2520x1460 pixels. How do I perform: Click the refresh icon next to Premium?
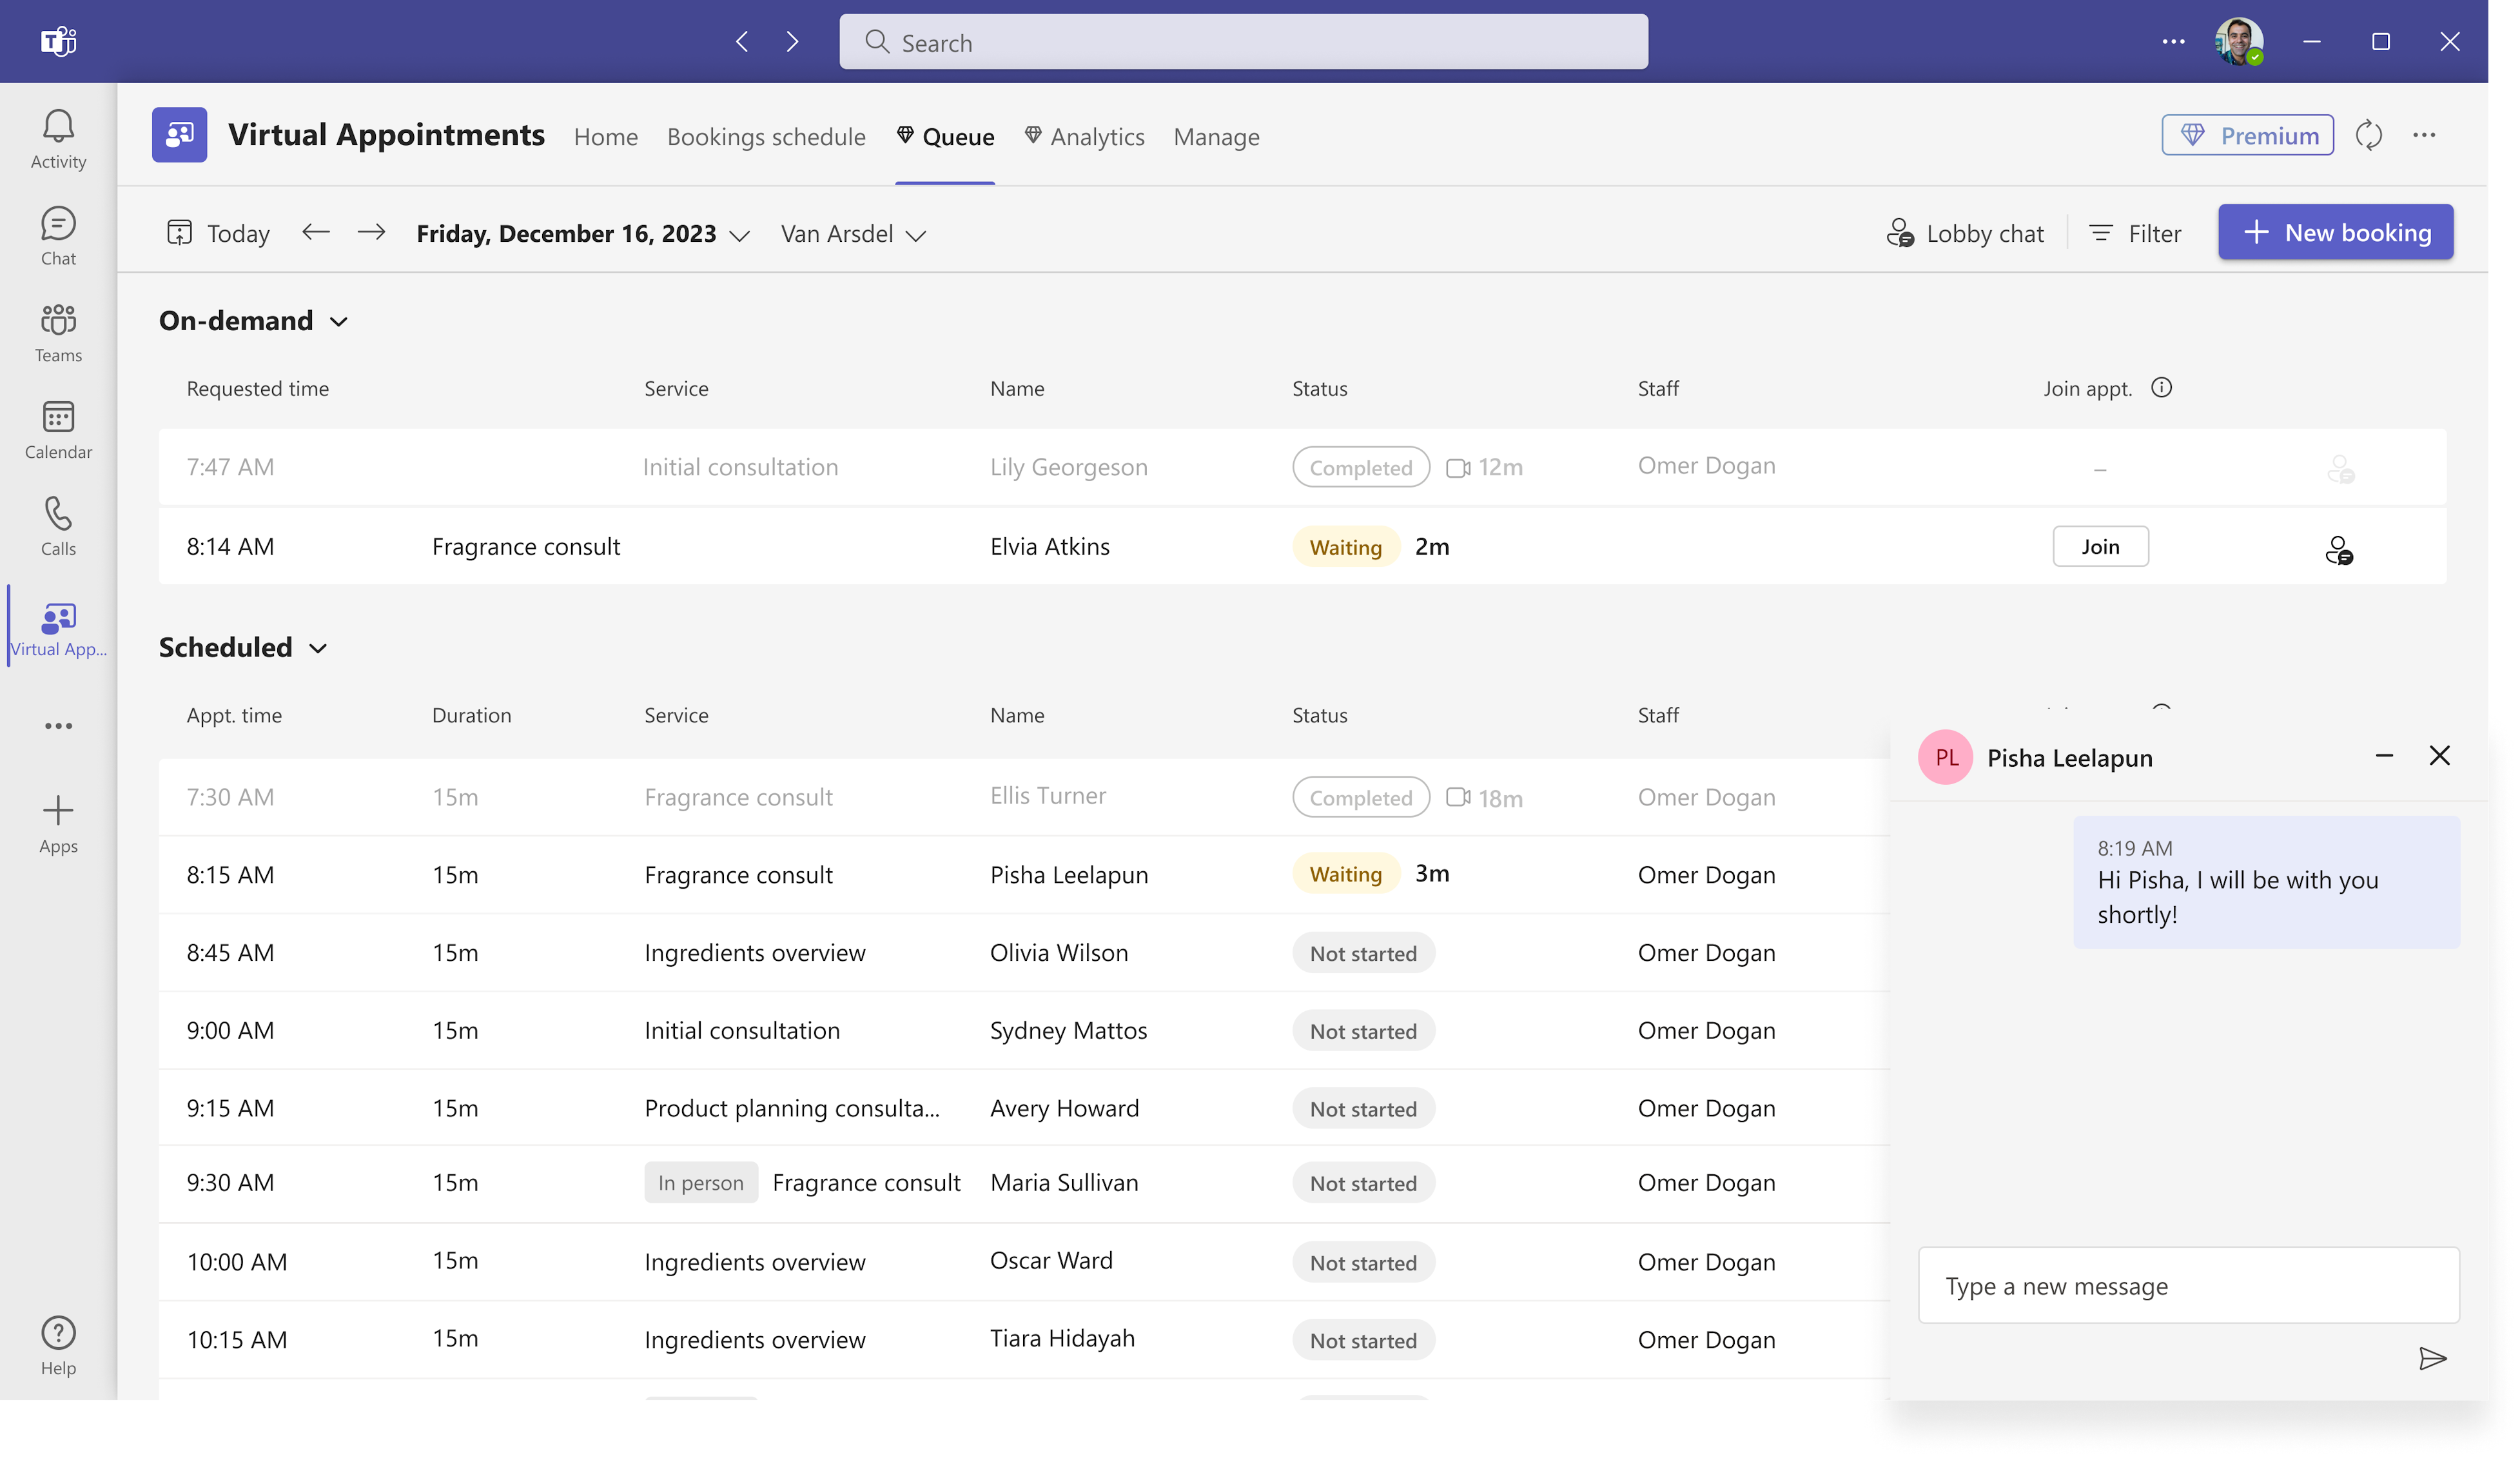click(2368, 135)
